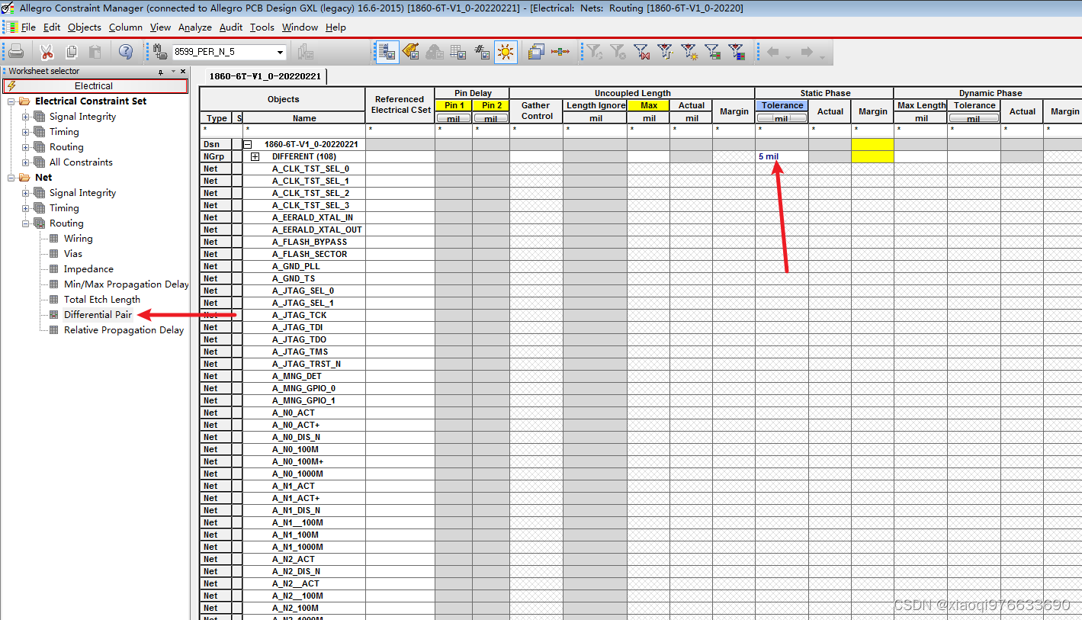Click the filter icon with blue-red-green bars
This screenshot has height=620, width=1082.
[x=737, y=52]
